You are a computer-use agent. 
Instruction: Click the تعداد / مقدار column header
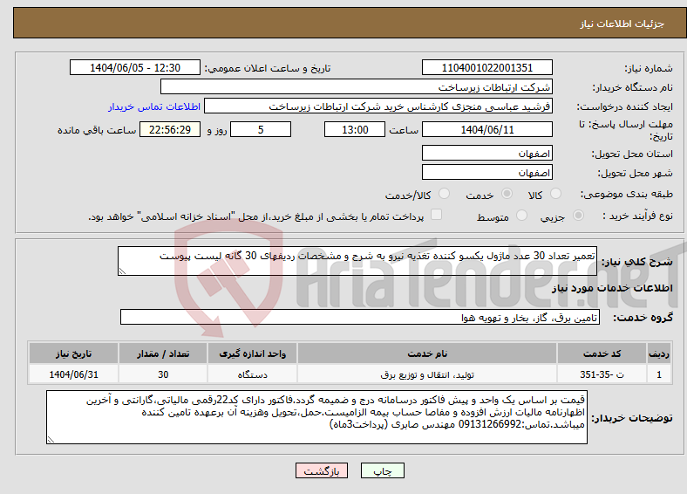tap(163, 353)
